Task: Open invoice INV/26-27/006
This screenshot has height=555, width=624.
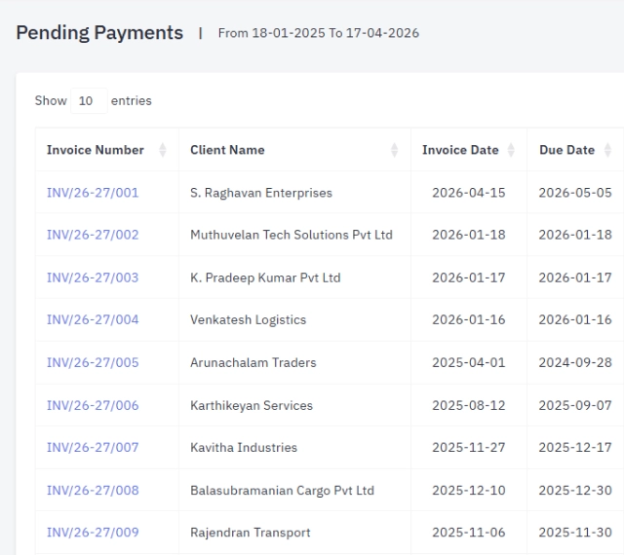Action: (93, 405)
